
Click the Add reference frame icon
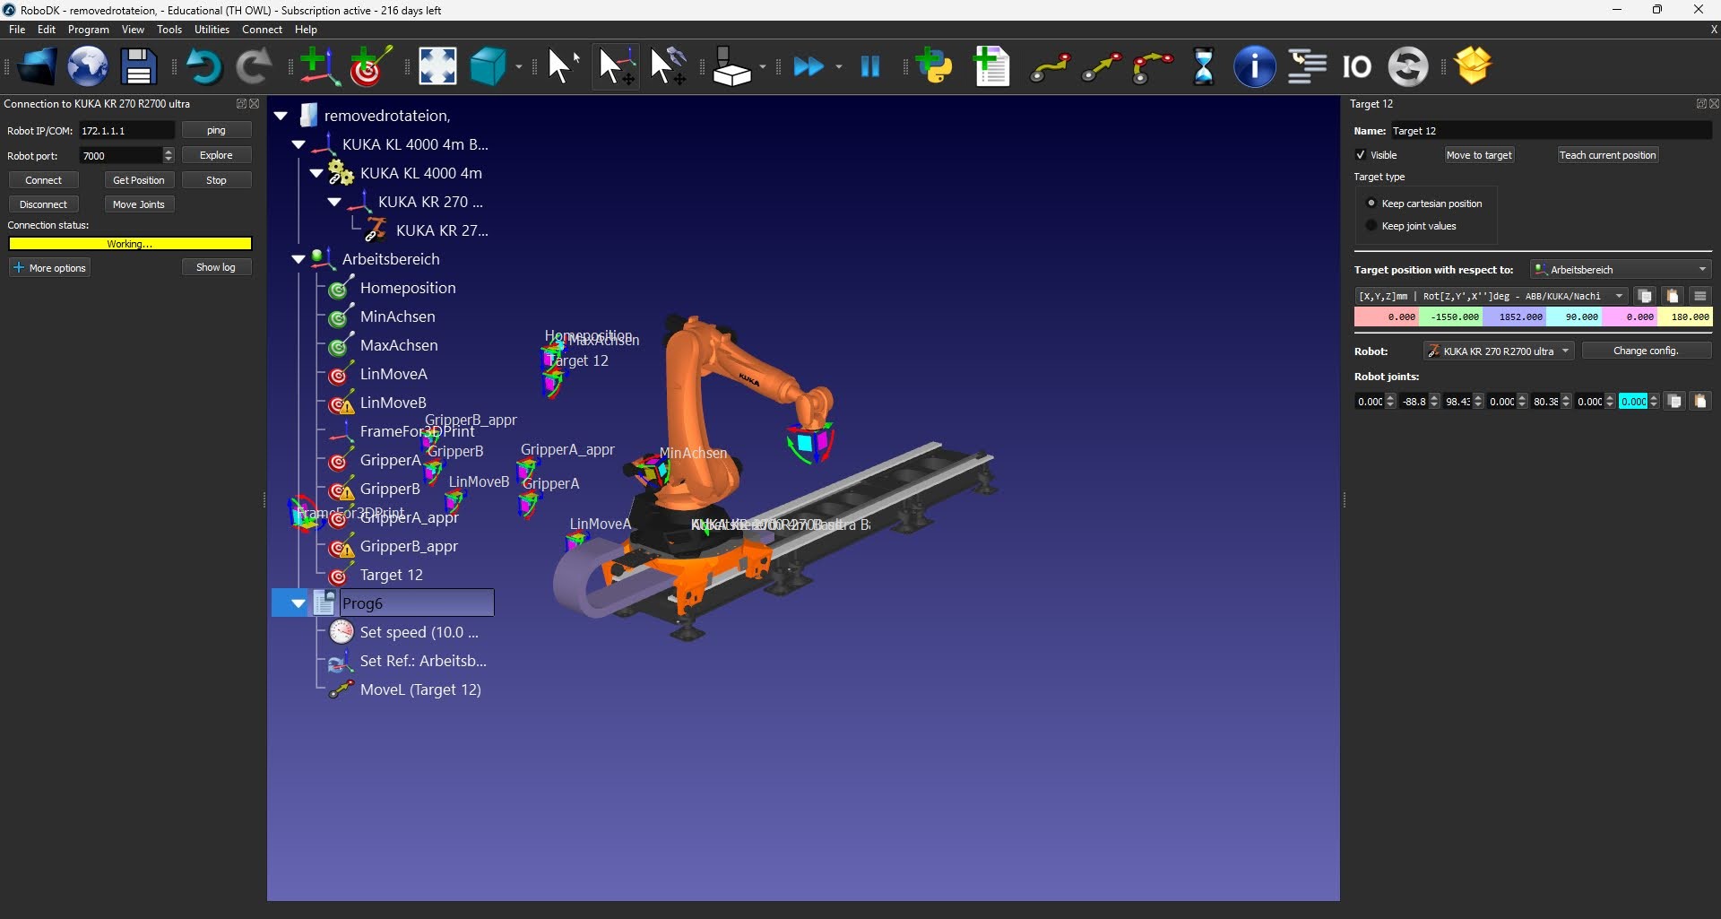pyautogui.click(x=317, y=67)
